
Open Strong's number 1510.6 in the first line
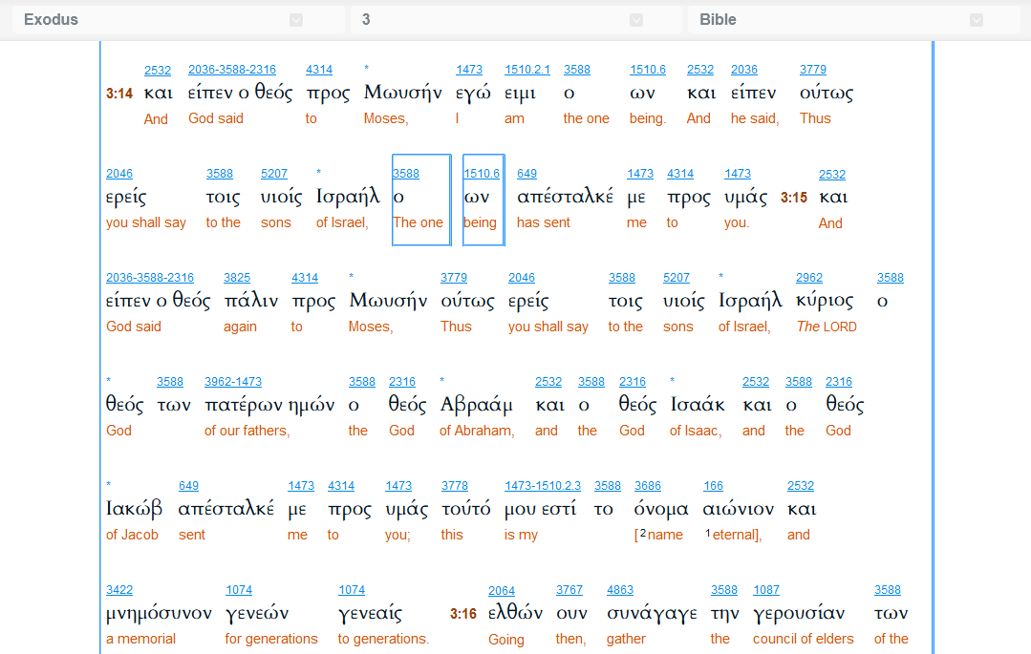(648, 70)
